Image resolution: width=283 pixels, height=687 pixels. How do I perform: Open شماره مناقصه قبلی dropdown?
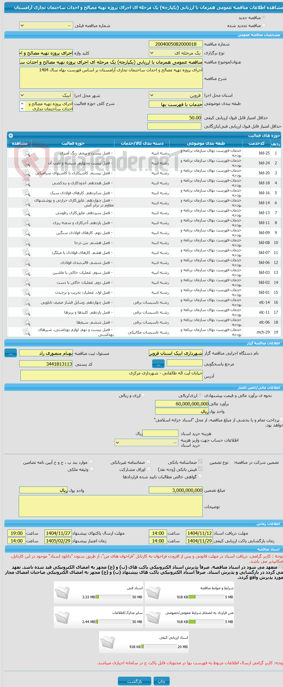(x=46, y=26)
